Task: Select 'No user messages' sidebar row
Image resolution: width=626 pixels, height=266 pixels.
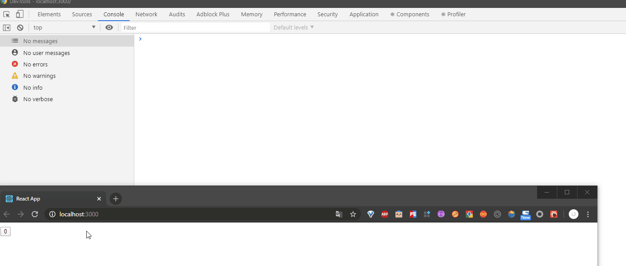Action: (x=67, y=53)
